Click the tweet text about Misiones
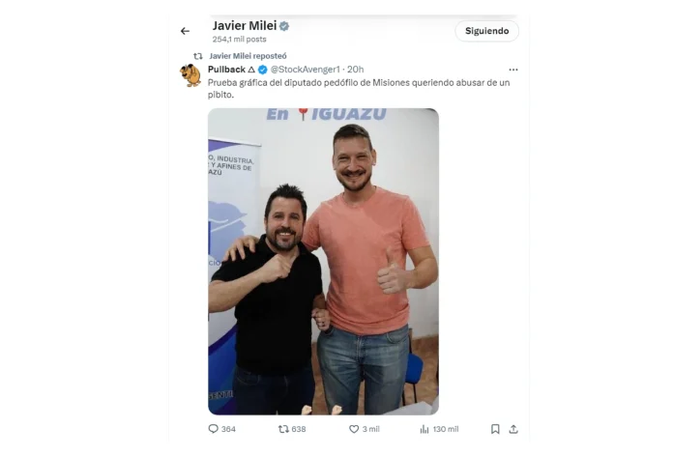This screenshot has height=456, width=673. 359,88
